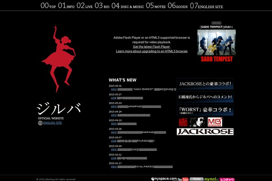Open INFO link dated 2015-05-31
272x181 pixels.
(114, 89)
